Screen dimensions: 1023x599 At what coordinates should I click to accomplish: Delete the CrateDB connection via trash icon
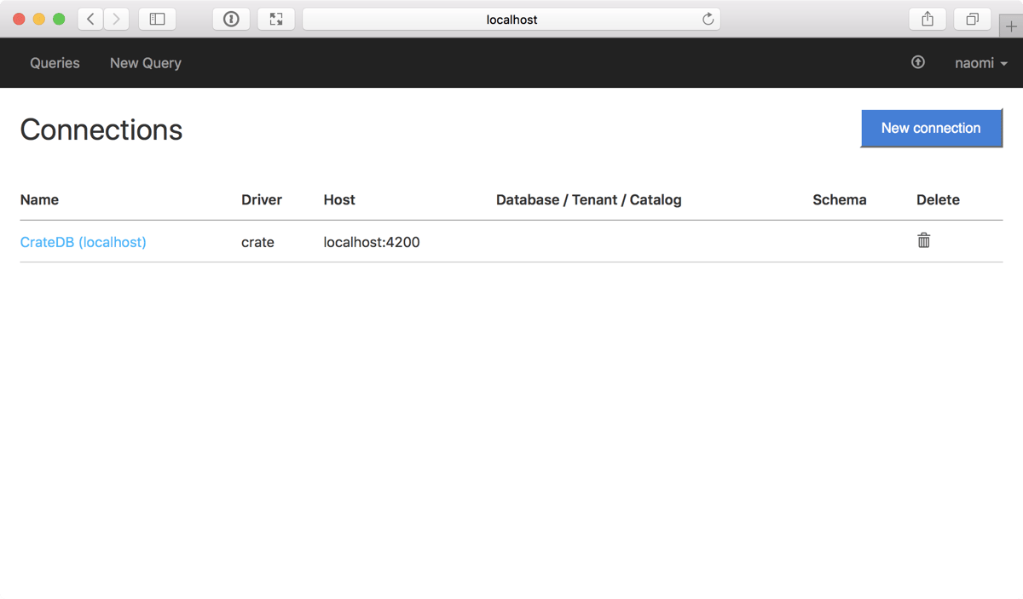pos(923,240)
